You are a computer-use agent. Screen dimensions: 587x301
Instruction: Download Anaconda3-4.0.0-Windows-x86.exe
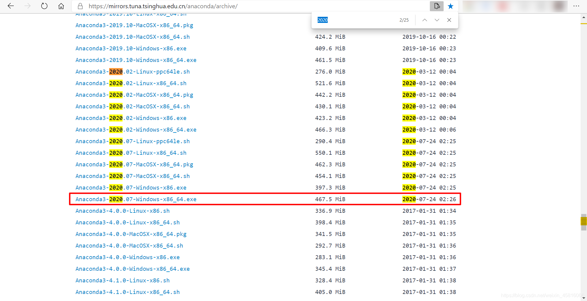[x=127, y=257]
